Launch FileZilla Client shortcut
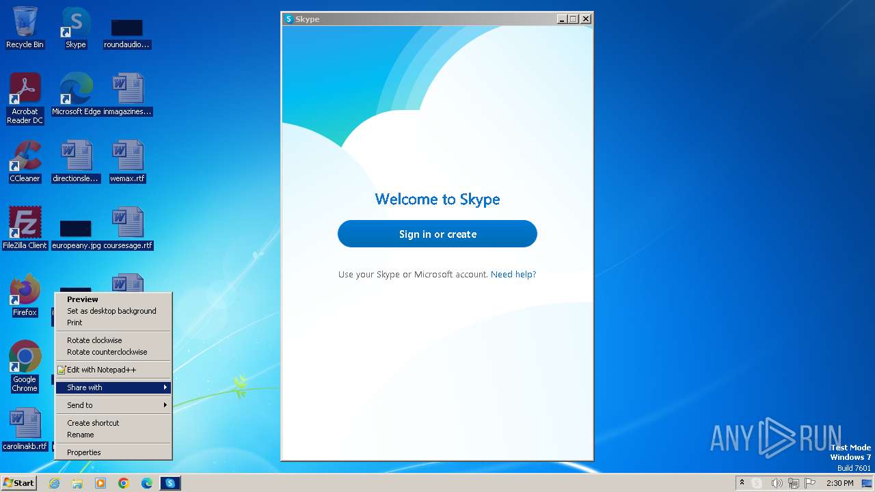The height and width of the screenshot is (492, 875). (25, 228)
